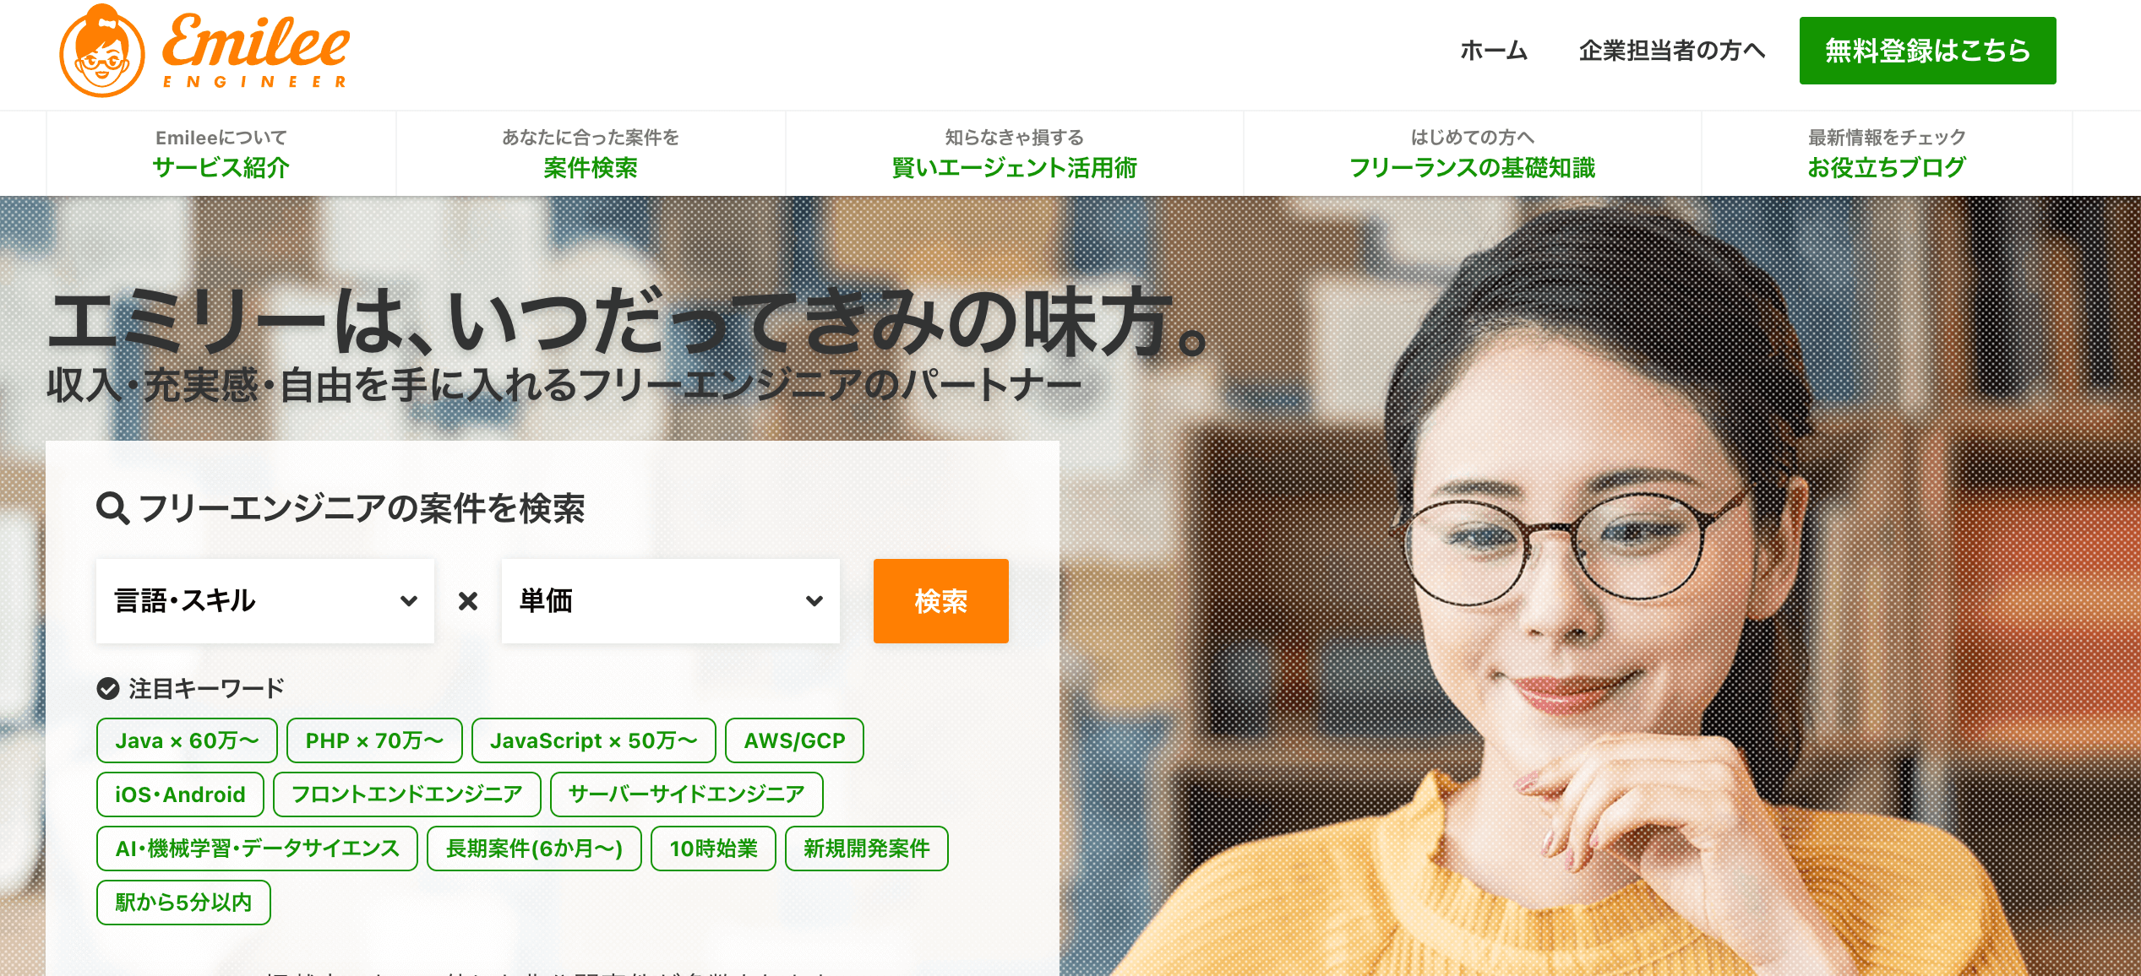Viewport: 2141px width, 976px height.
Task: Click the × icon between the dropdowns
Action: 468,601
